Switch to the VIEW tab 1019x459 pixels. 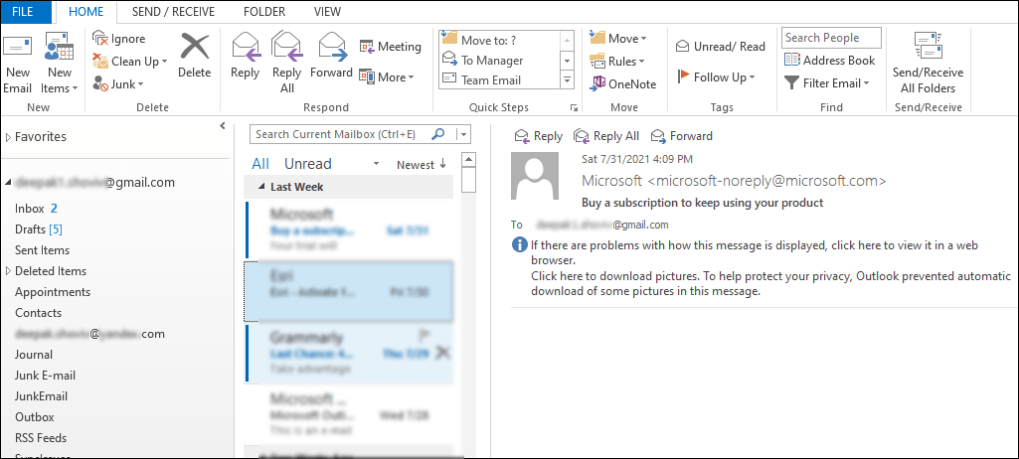[x=327, y=12]
